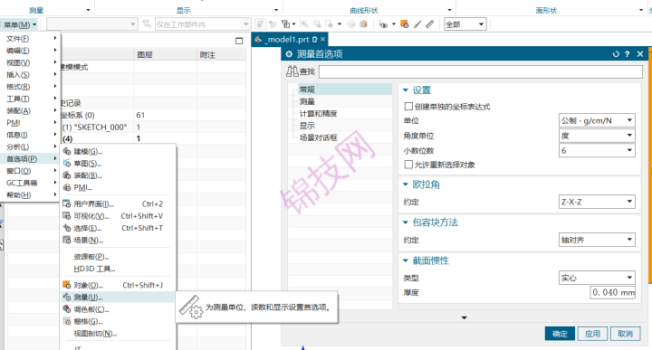Confirm with the 确定 button

pyautogui.click(x=560, y=334)
